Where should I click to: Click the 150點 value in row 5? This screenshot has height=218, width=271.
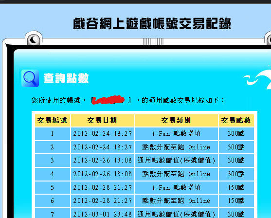click(x=236, y=187)
